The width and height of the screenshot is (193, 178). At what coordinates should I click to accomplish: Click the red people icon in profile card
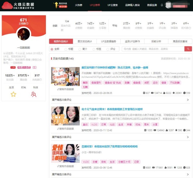coord(33,94)
